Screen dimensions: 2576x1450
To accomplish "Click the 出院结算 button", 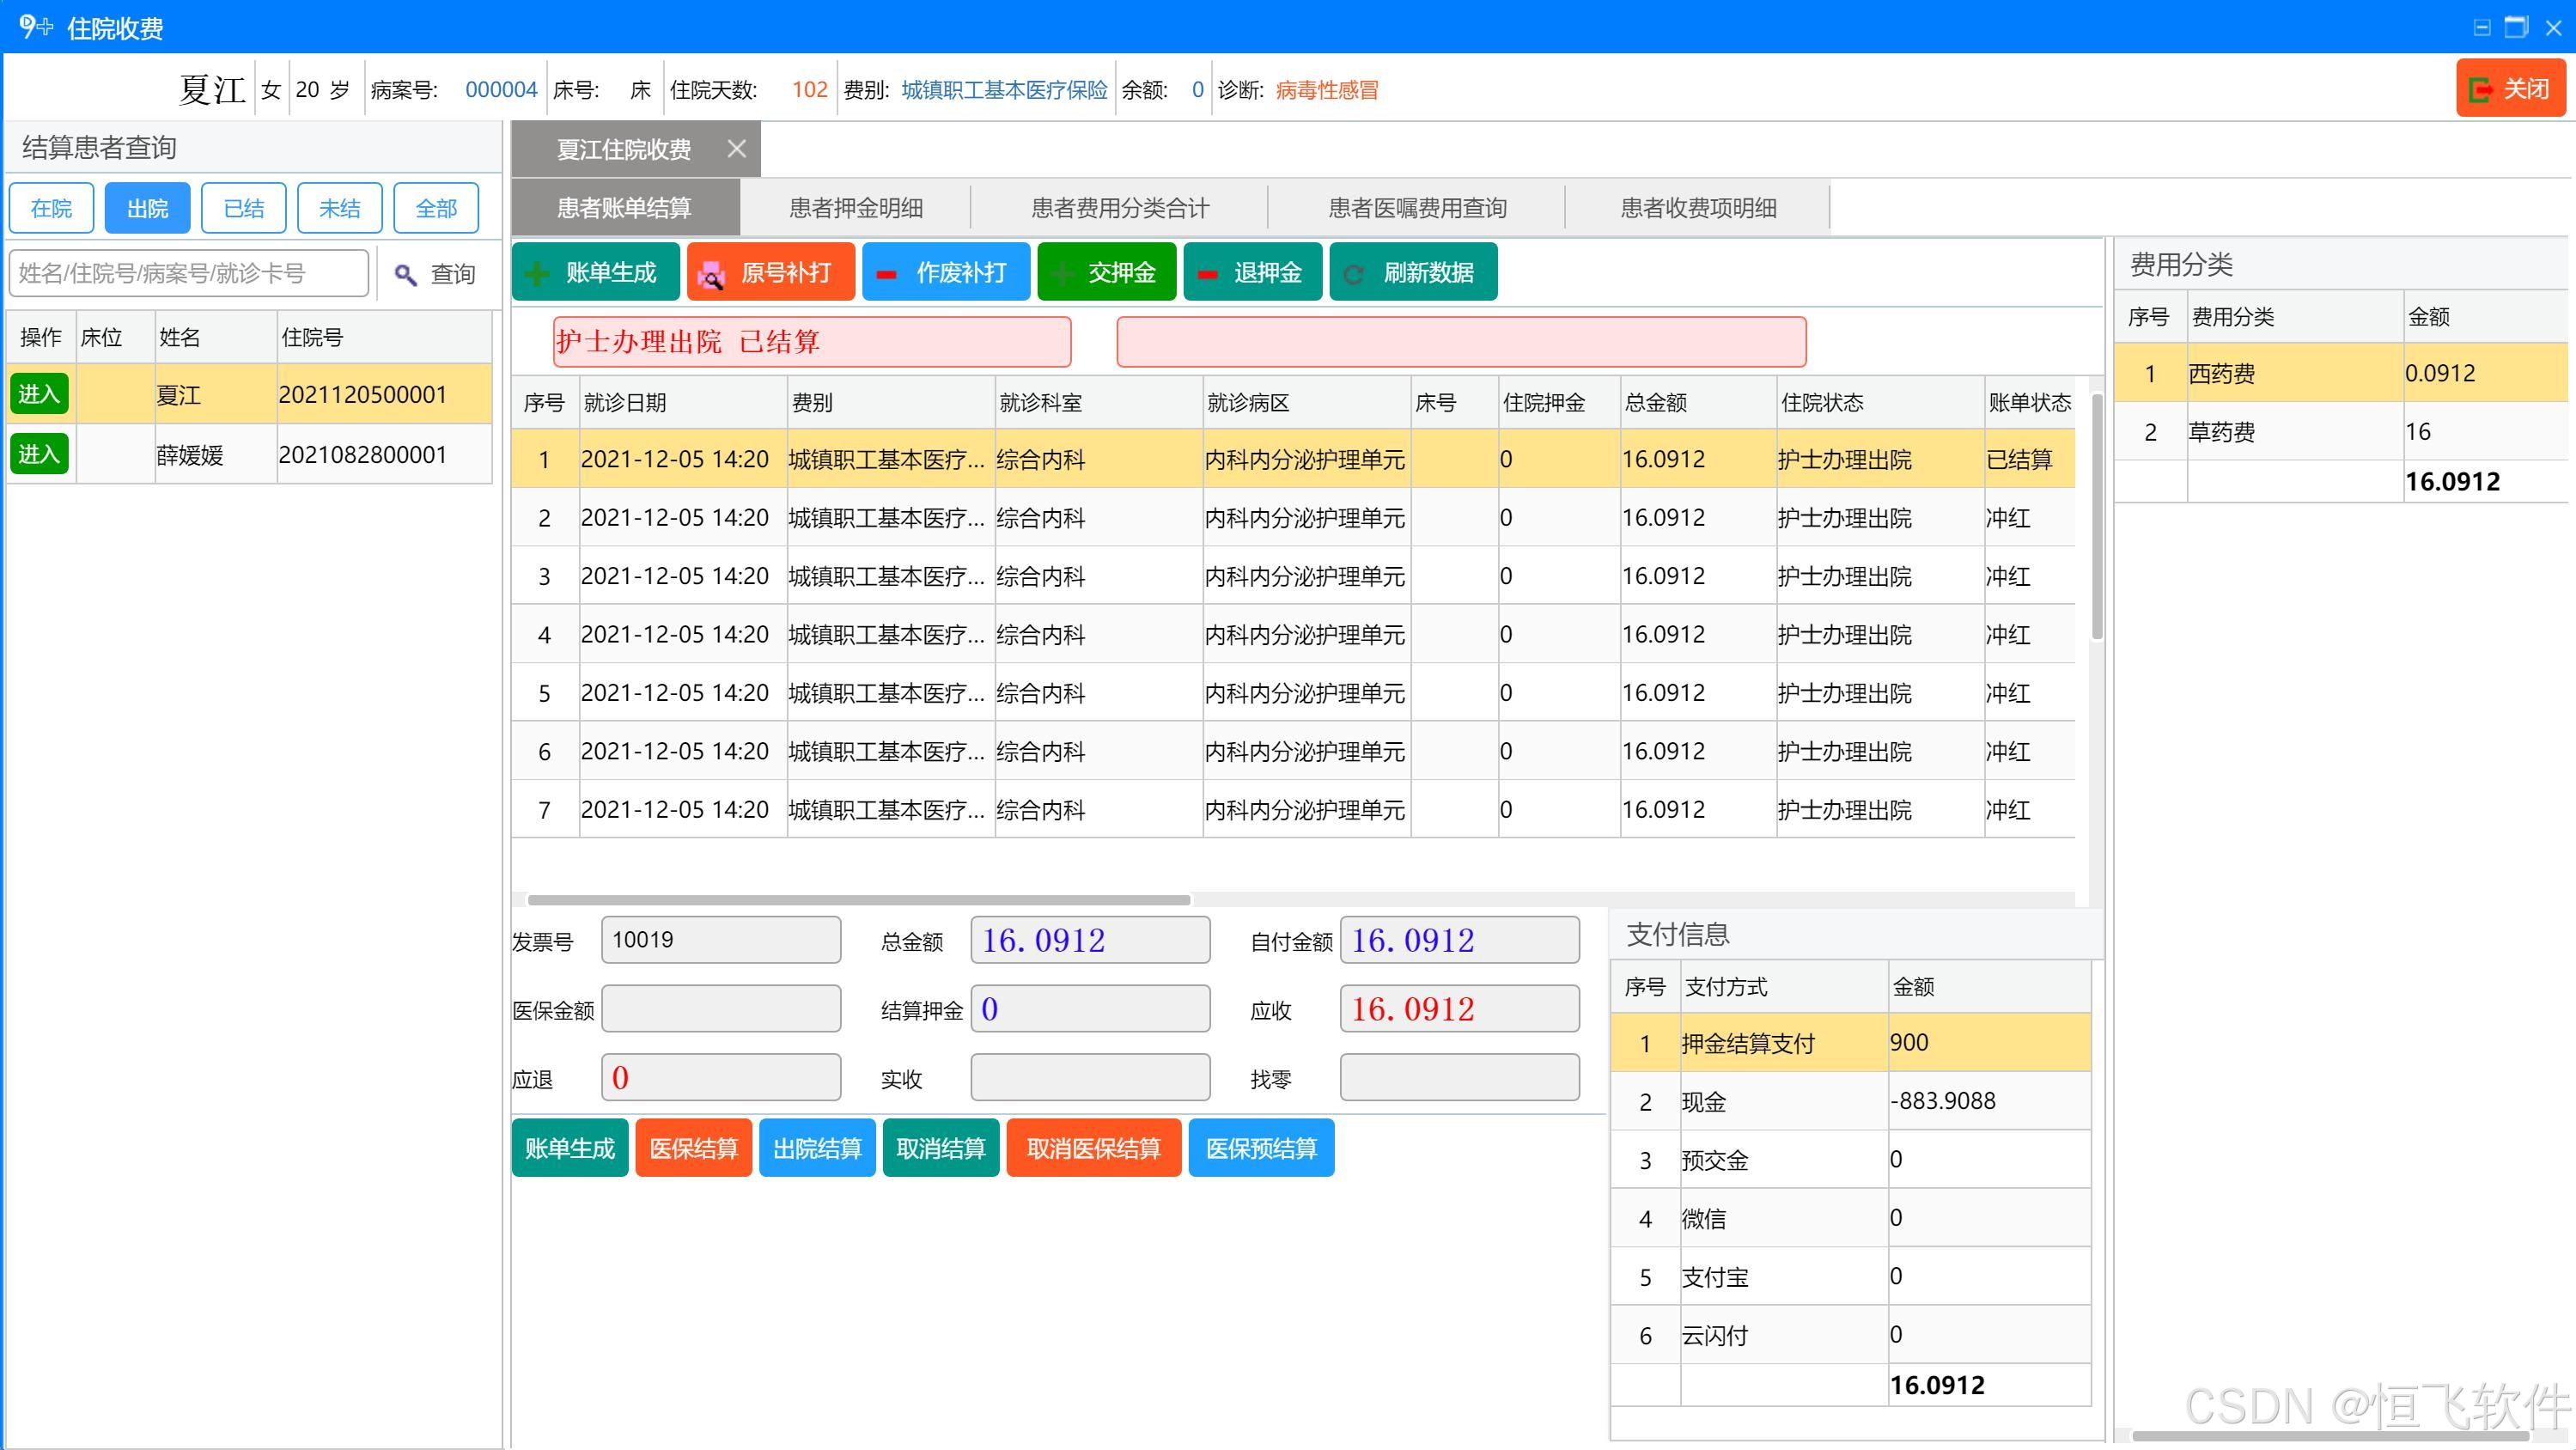I will 816,1148.
